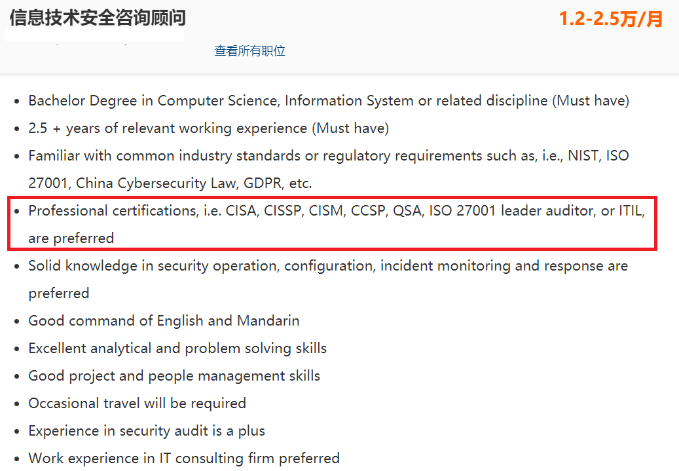Viewport: 679px width, 471px height.
Task: Click the Professional certifications text in red box
Action: point(111,211)
